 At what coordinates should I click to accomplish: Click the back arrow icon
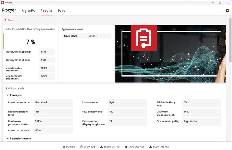point(6,20)
